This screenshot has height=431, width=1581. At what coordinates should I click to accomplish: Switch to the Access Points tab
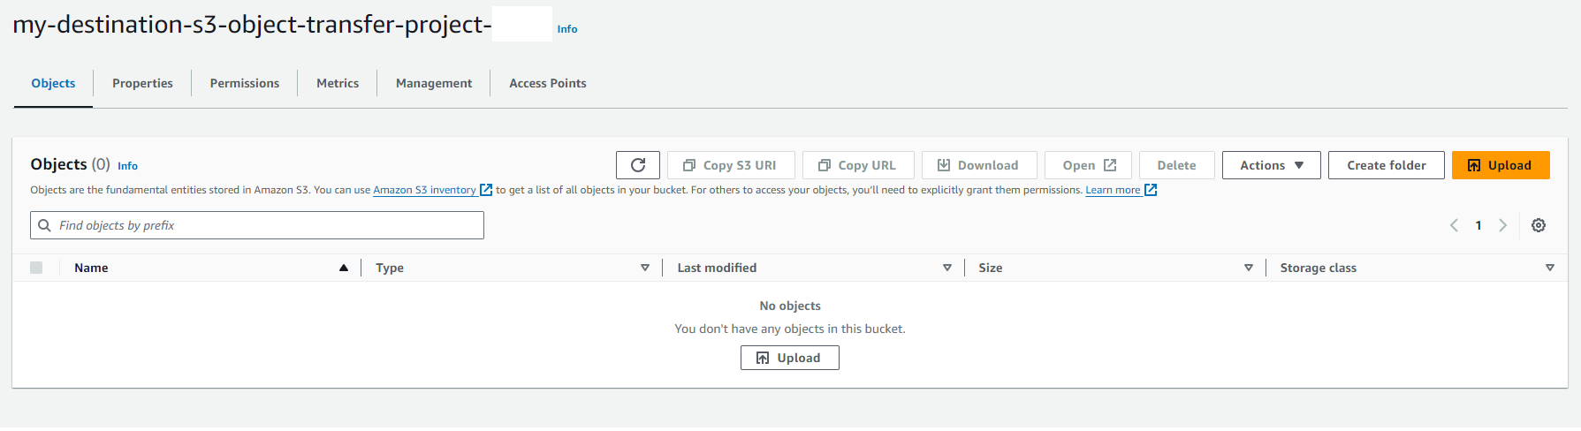[x=548, y=83]
